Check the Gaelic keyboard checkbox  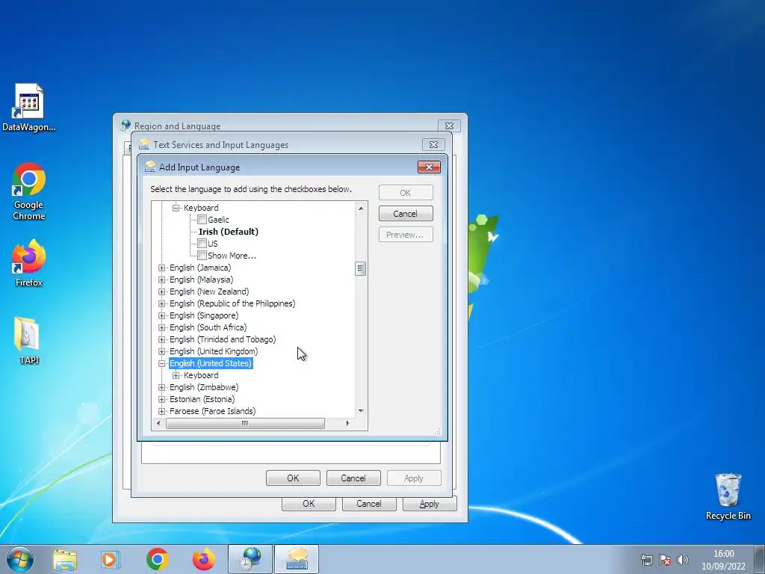tap(202, 220)
